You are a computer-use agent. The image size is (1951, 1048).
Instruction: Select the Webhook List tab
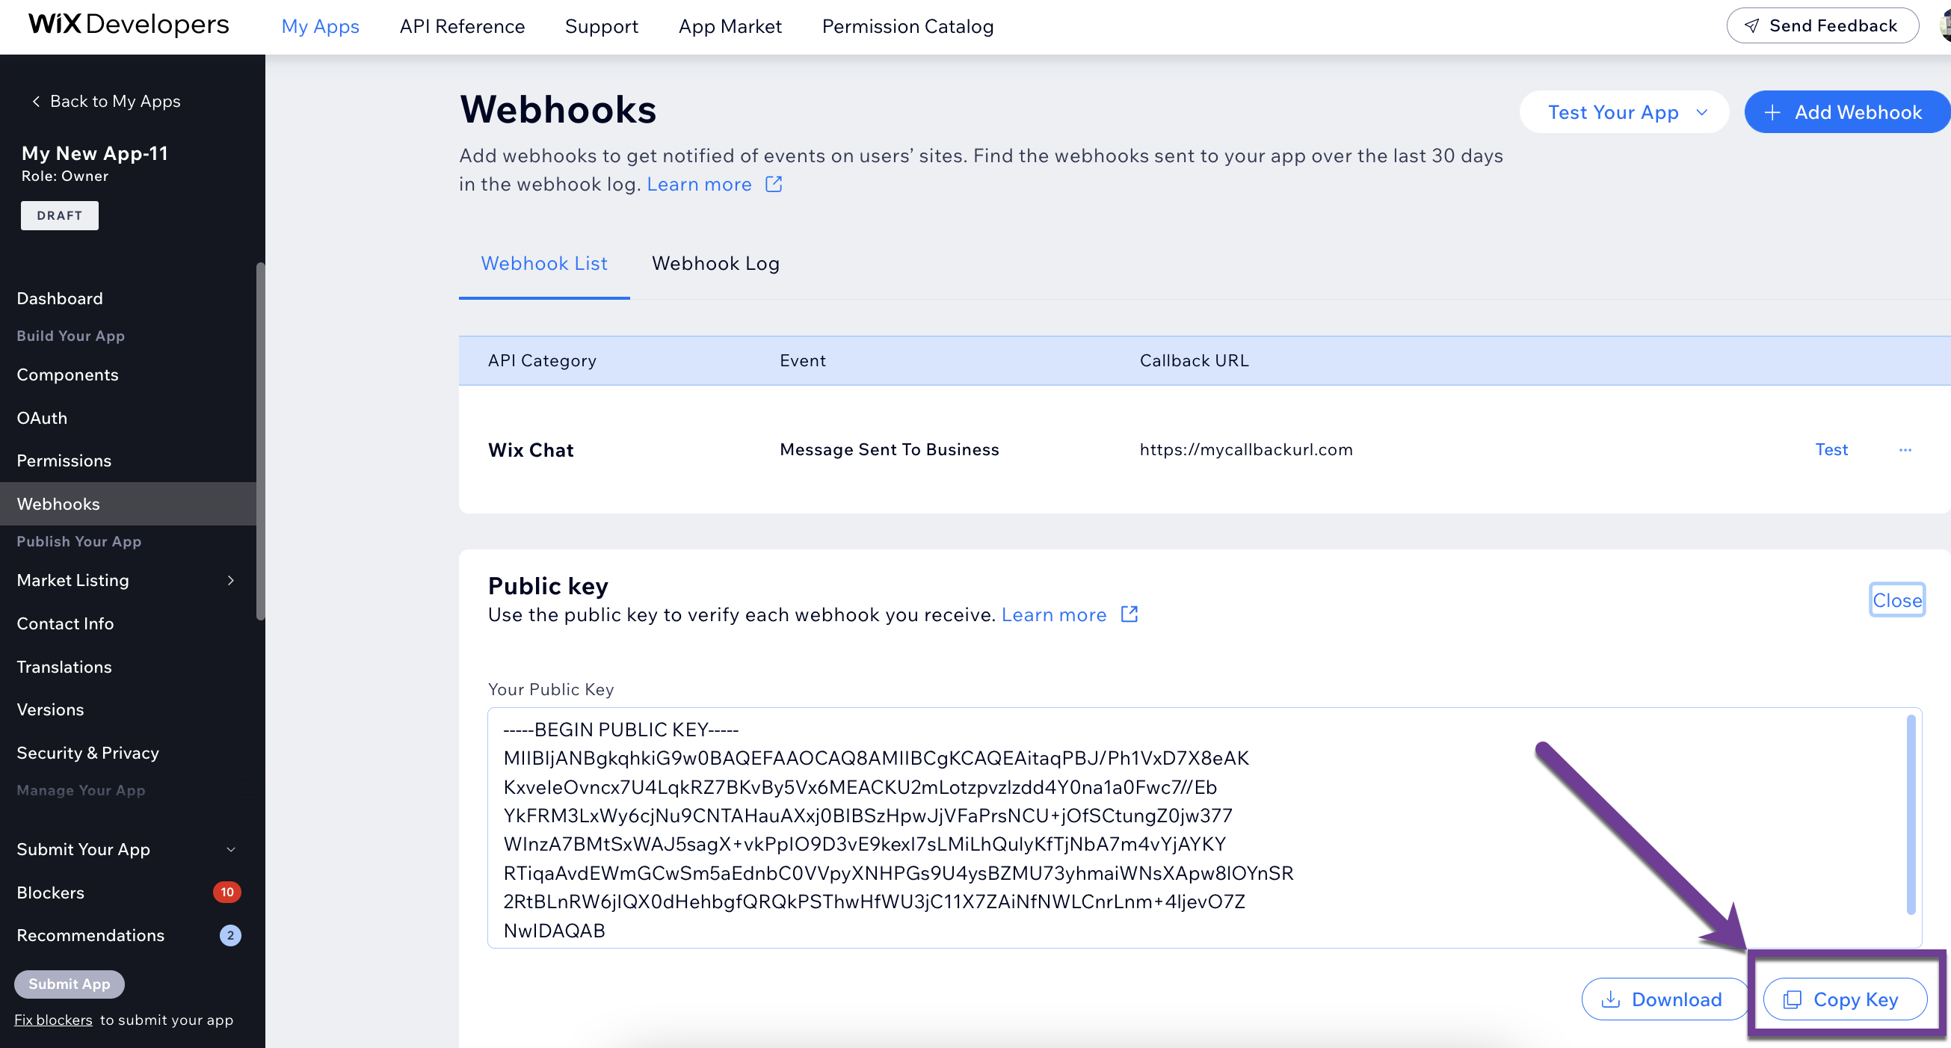543,264
